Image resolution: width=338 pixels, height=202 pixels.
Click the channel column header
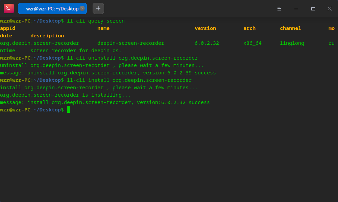coord(290,28)
